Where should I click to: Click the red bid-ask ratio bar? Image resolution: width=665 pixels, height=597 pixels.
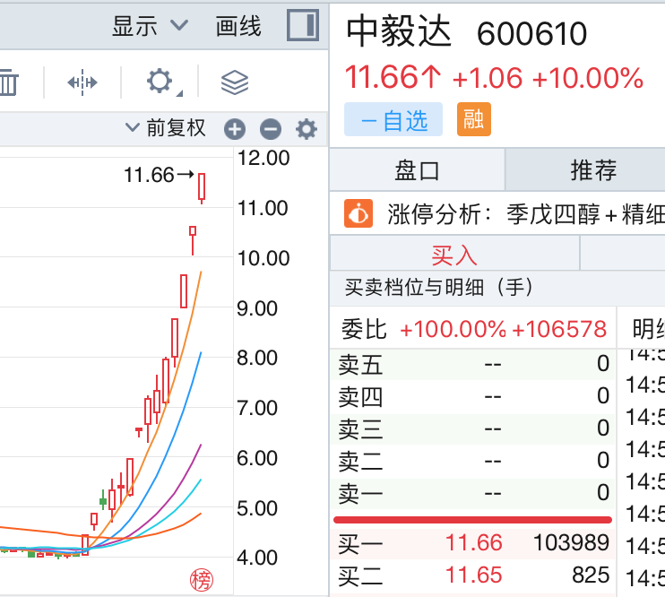[472, 520]
